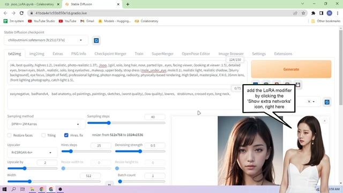Image resolution: width=343 pixels, height=193 pixels.
Task: Select the txt2img tab
Action: [14, 54]
